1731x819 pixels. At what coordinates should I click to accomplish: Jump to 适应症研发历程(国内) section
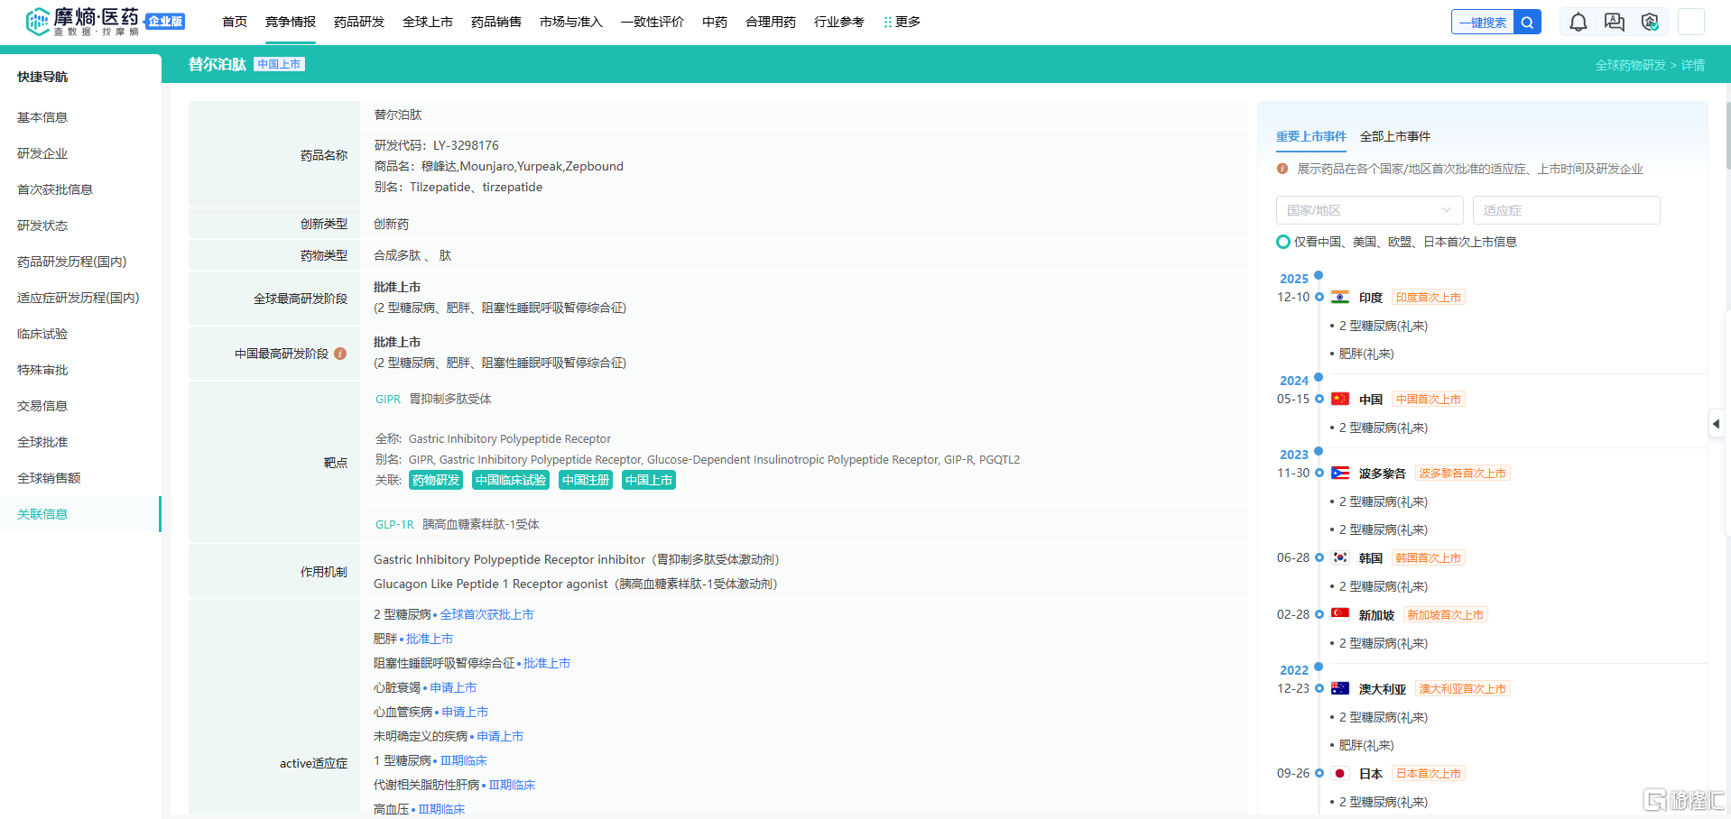(x=79, y=298)
